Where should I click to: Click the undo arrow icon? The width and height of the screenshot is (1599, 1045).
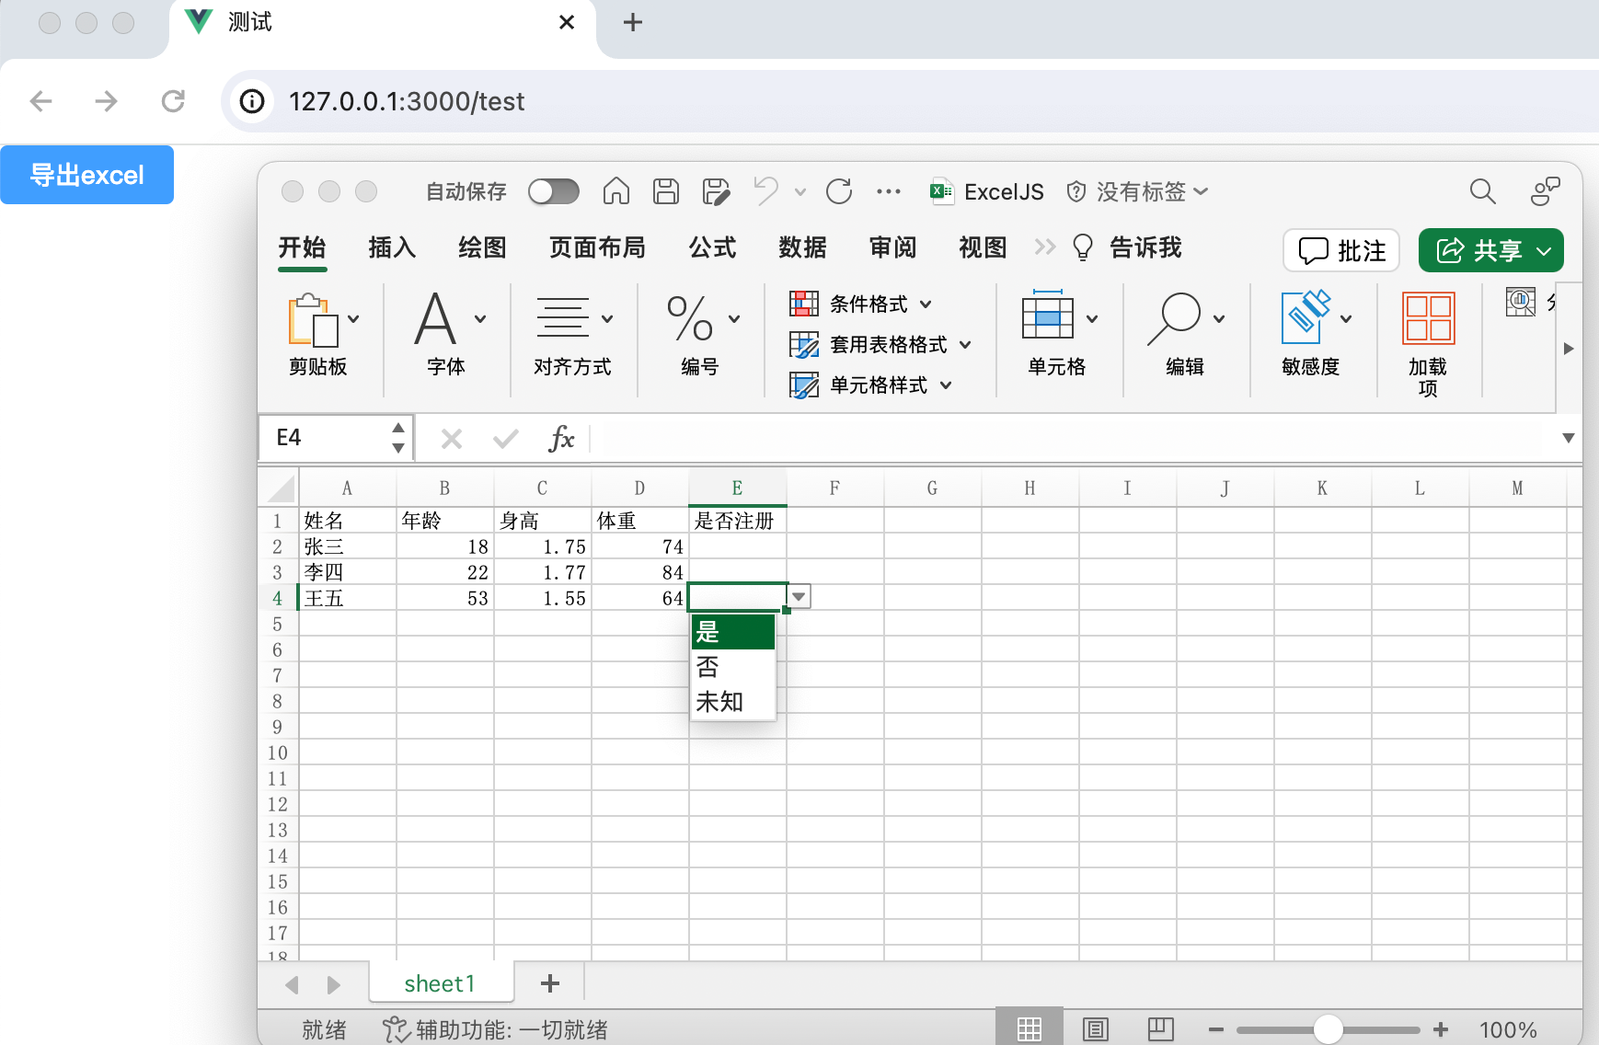point(765,191)
